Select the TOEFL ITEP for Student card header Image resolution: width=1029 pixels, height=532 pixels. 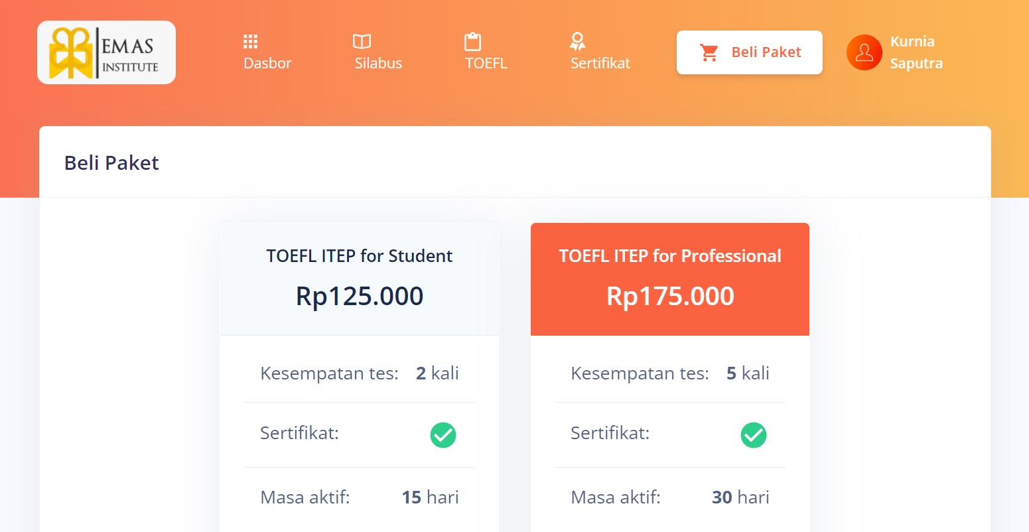point(360,256)
